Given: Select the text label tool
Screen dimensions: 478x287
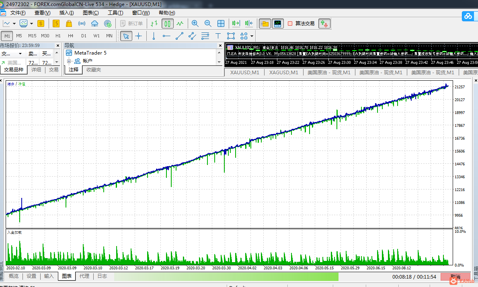Looking at the screenshot, I should 218,36.
